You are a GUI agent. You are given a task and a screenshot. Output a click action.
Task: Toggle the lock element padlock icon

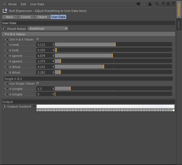tap(163, 4)
